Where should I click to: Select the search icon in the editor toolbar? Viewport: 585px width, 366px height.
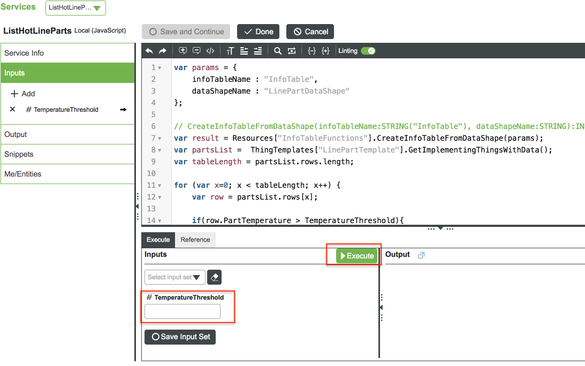278,50
